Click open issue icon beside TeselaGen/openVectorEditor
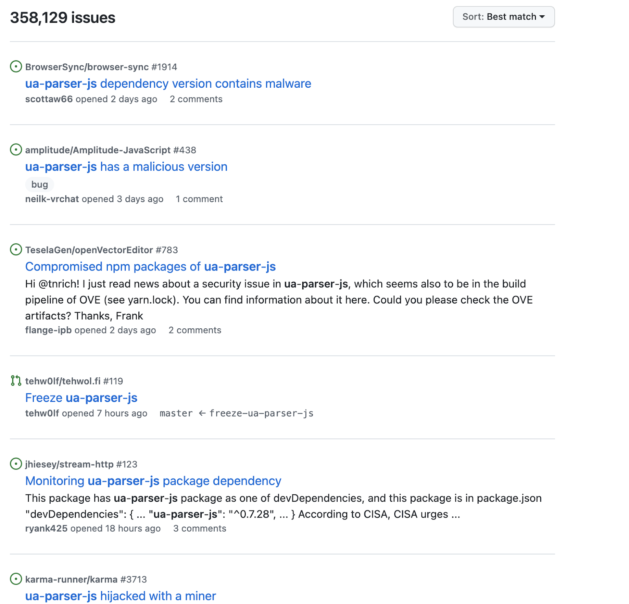 click(16, 249)
